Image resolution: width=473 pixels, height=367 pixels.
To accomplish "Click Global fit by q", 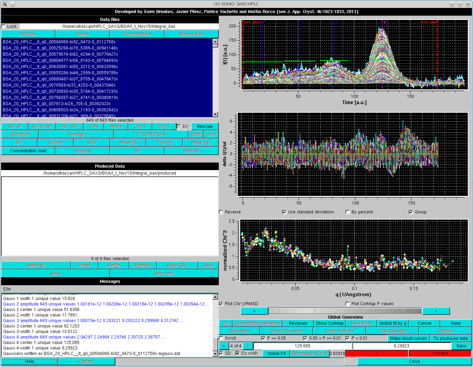I will click(x=393, y=323).
